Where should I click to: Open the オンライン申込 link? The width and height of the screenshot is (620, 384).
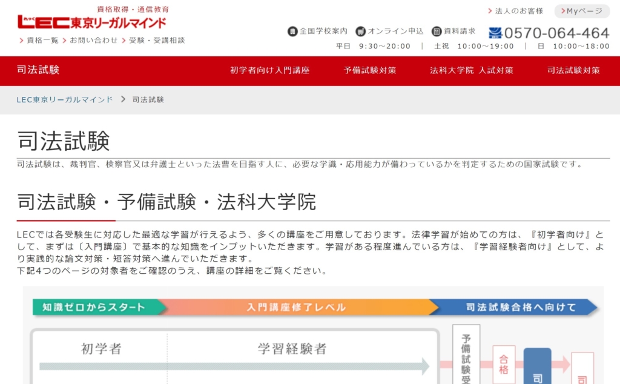[x=395, y=31]
